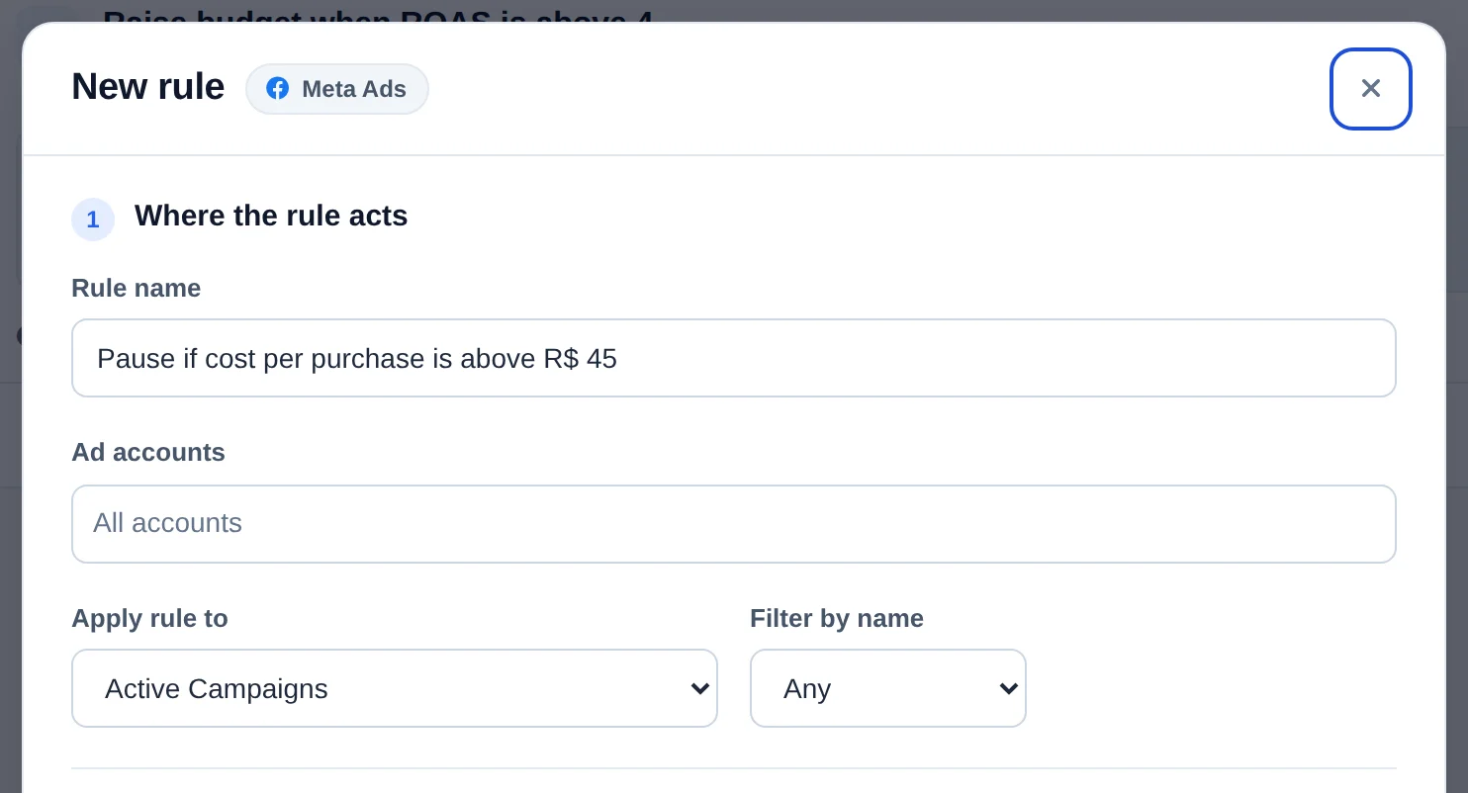Click the 'Apply rule to' label

(150, 618)
